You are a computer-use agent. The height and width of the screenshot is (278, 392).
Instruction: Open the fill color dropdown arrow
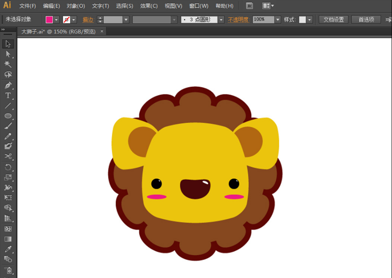pos(56,20)
